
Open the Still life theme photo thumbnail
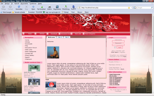coord(34,68)
